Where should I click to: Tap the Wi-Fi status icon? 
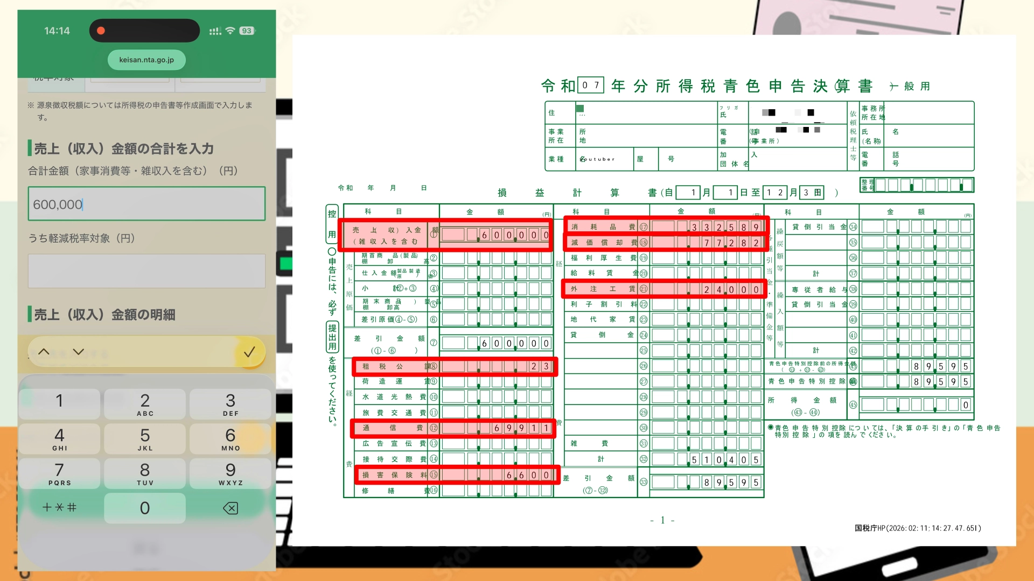click(230, 31)
